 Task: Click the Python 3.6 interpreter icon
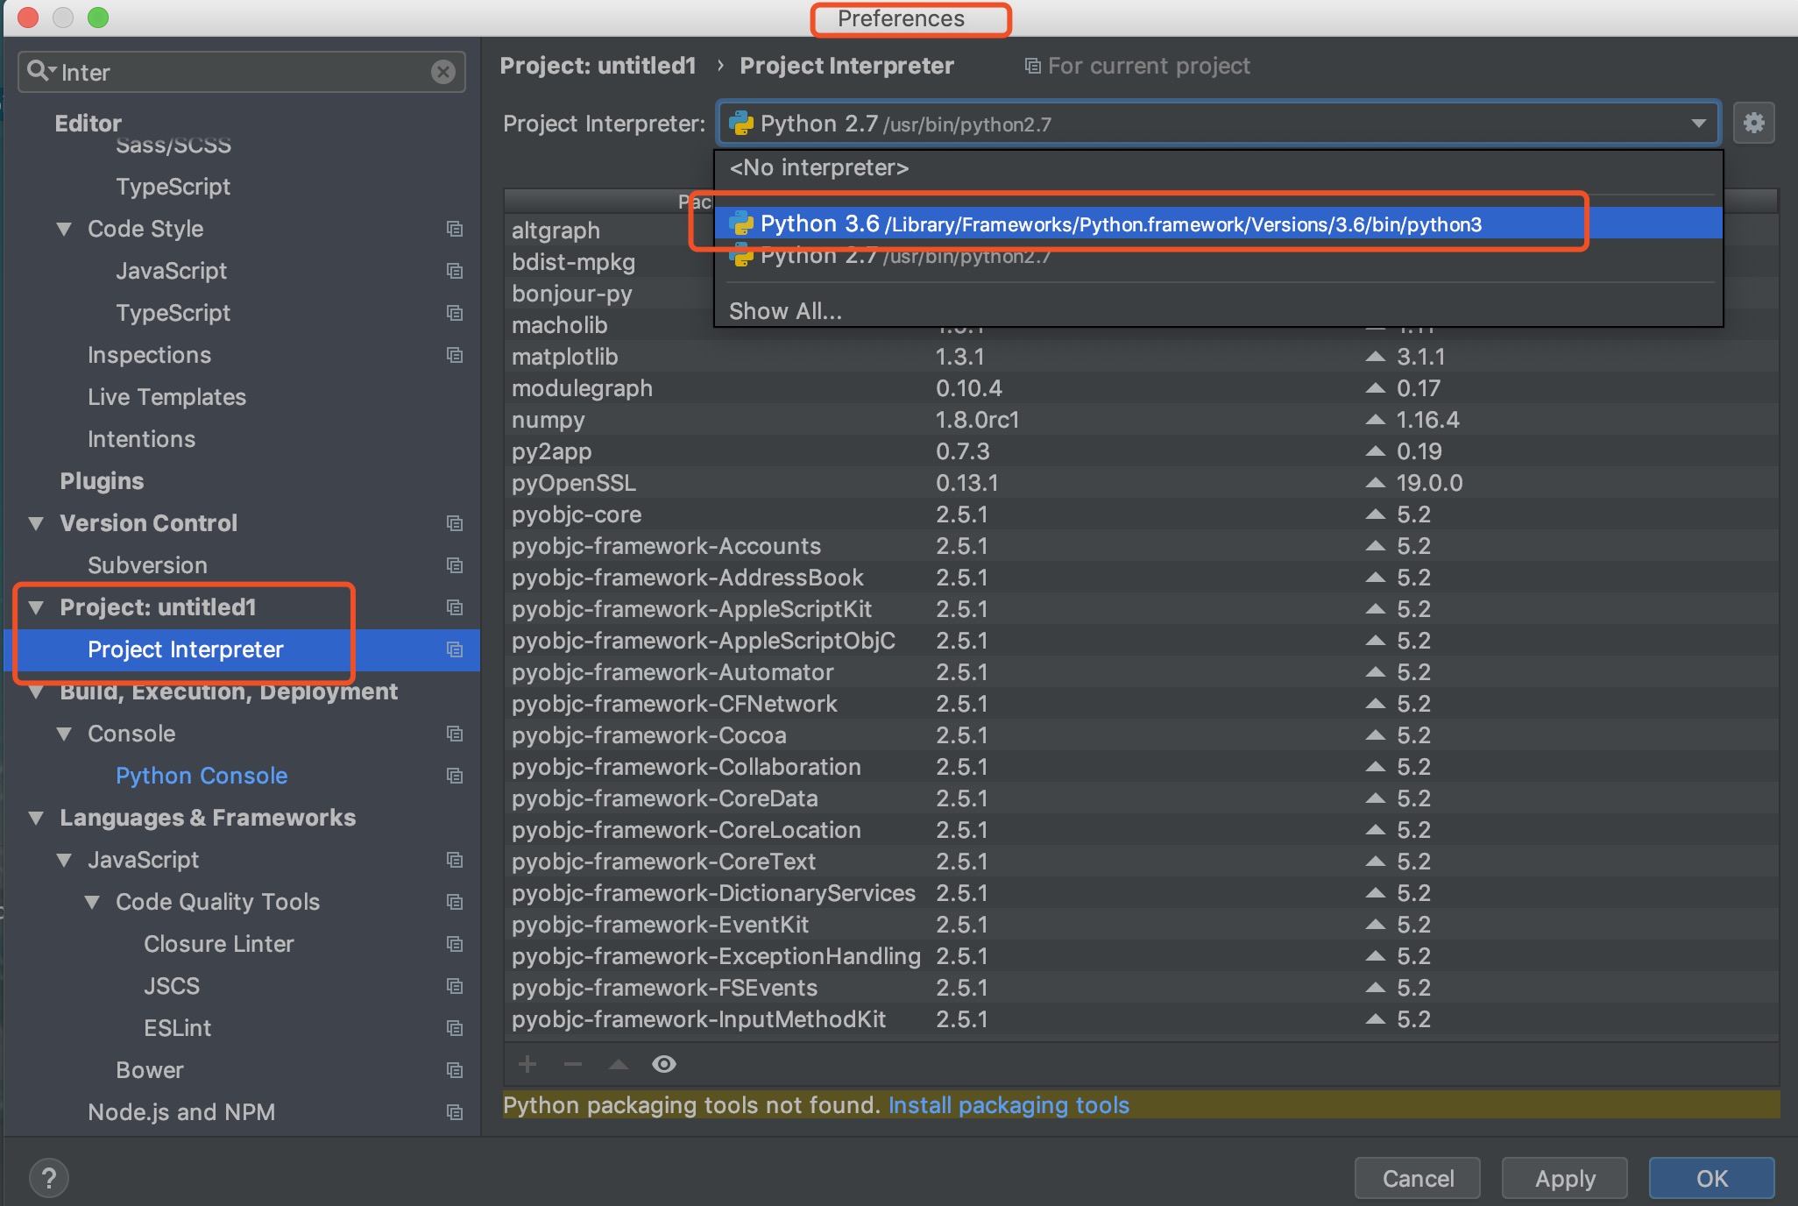[x=741, y=223]
